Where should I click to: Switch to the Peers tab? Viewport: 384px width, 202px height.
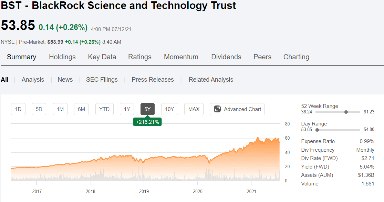262,57
